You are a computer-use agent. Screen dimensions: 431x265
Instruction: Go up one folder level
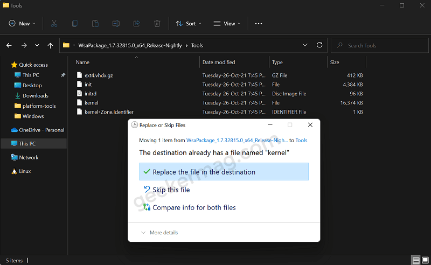click(50, 45)
